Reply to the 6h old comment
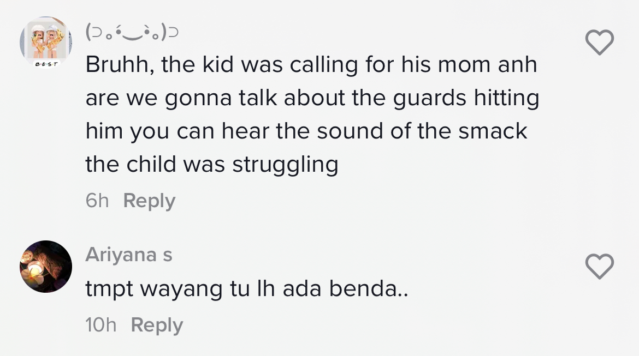The height and width of the screenshot is (356, 639). (x=149, y=201)
